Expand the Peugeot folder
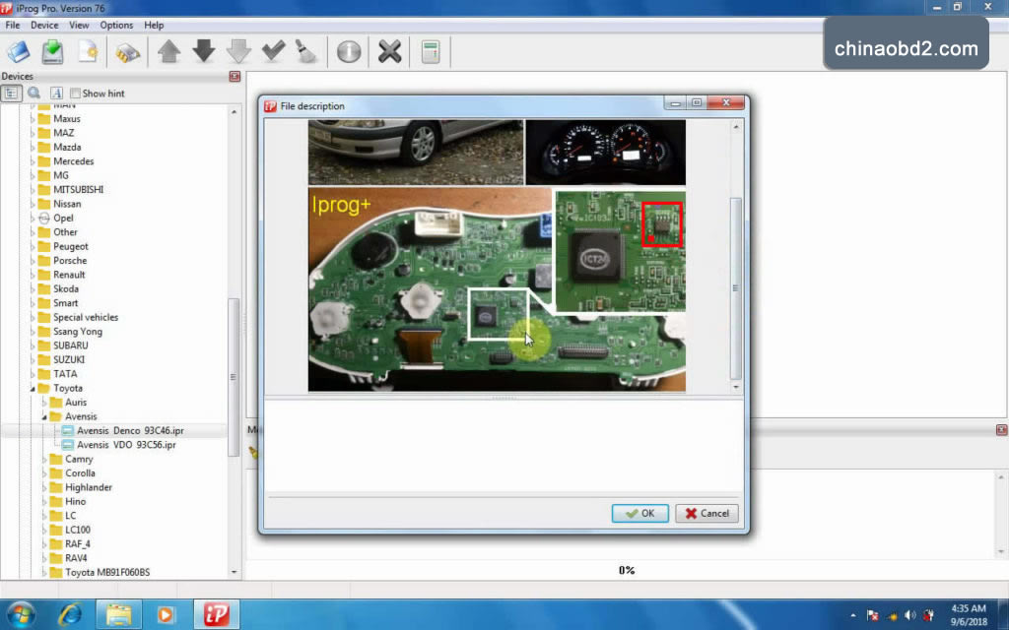The width and height of the screenshot is (1009, 630). pos(33,246)
